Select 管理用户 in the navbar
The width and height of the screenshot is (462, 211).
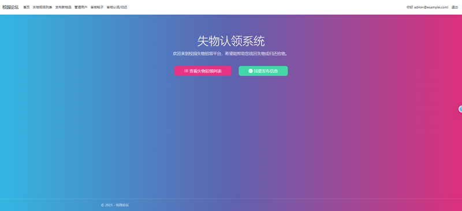point(81,7)
